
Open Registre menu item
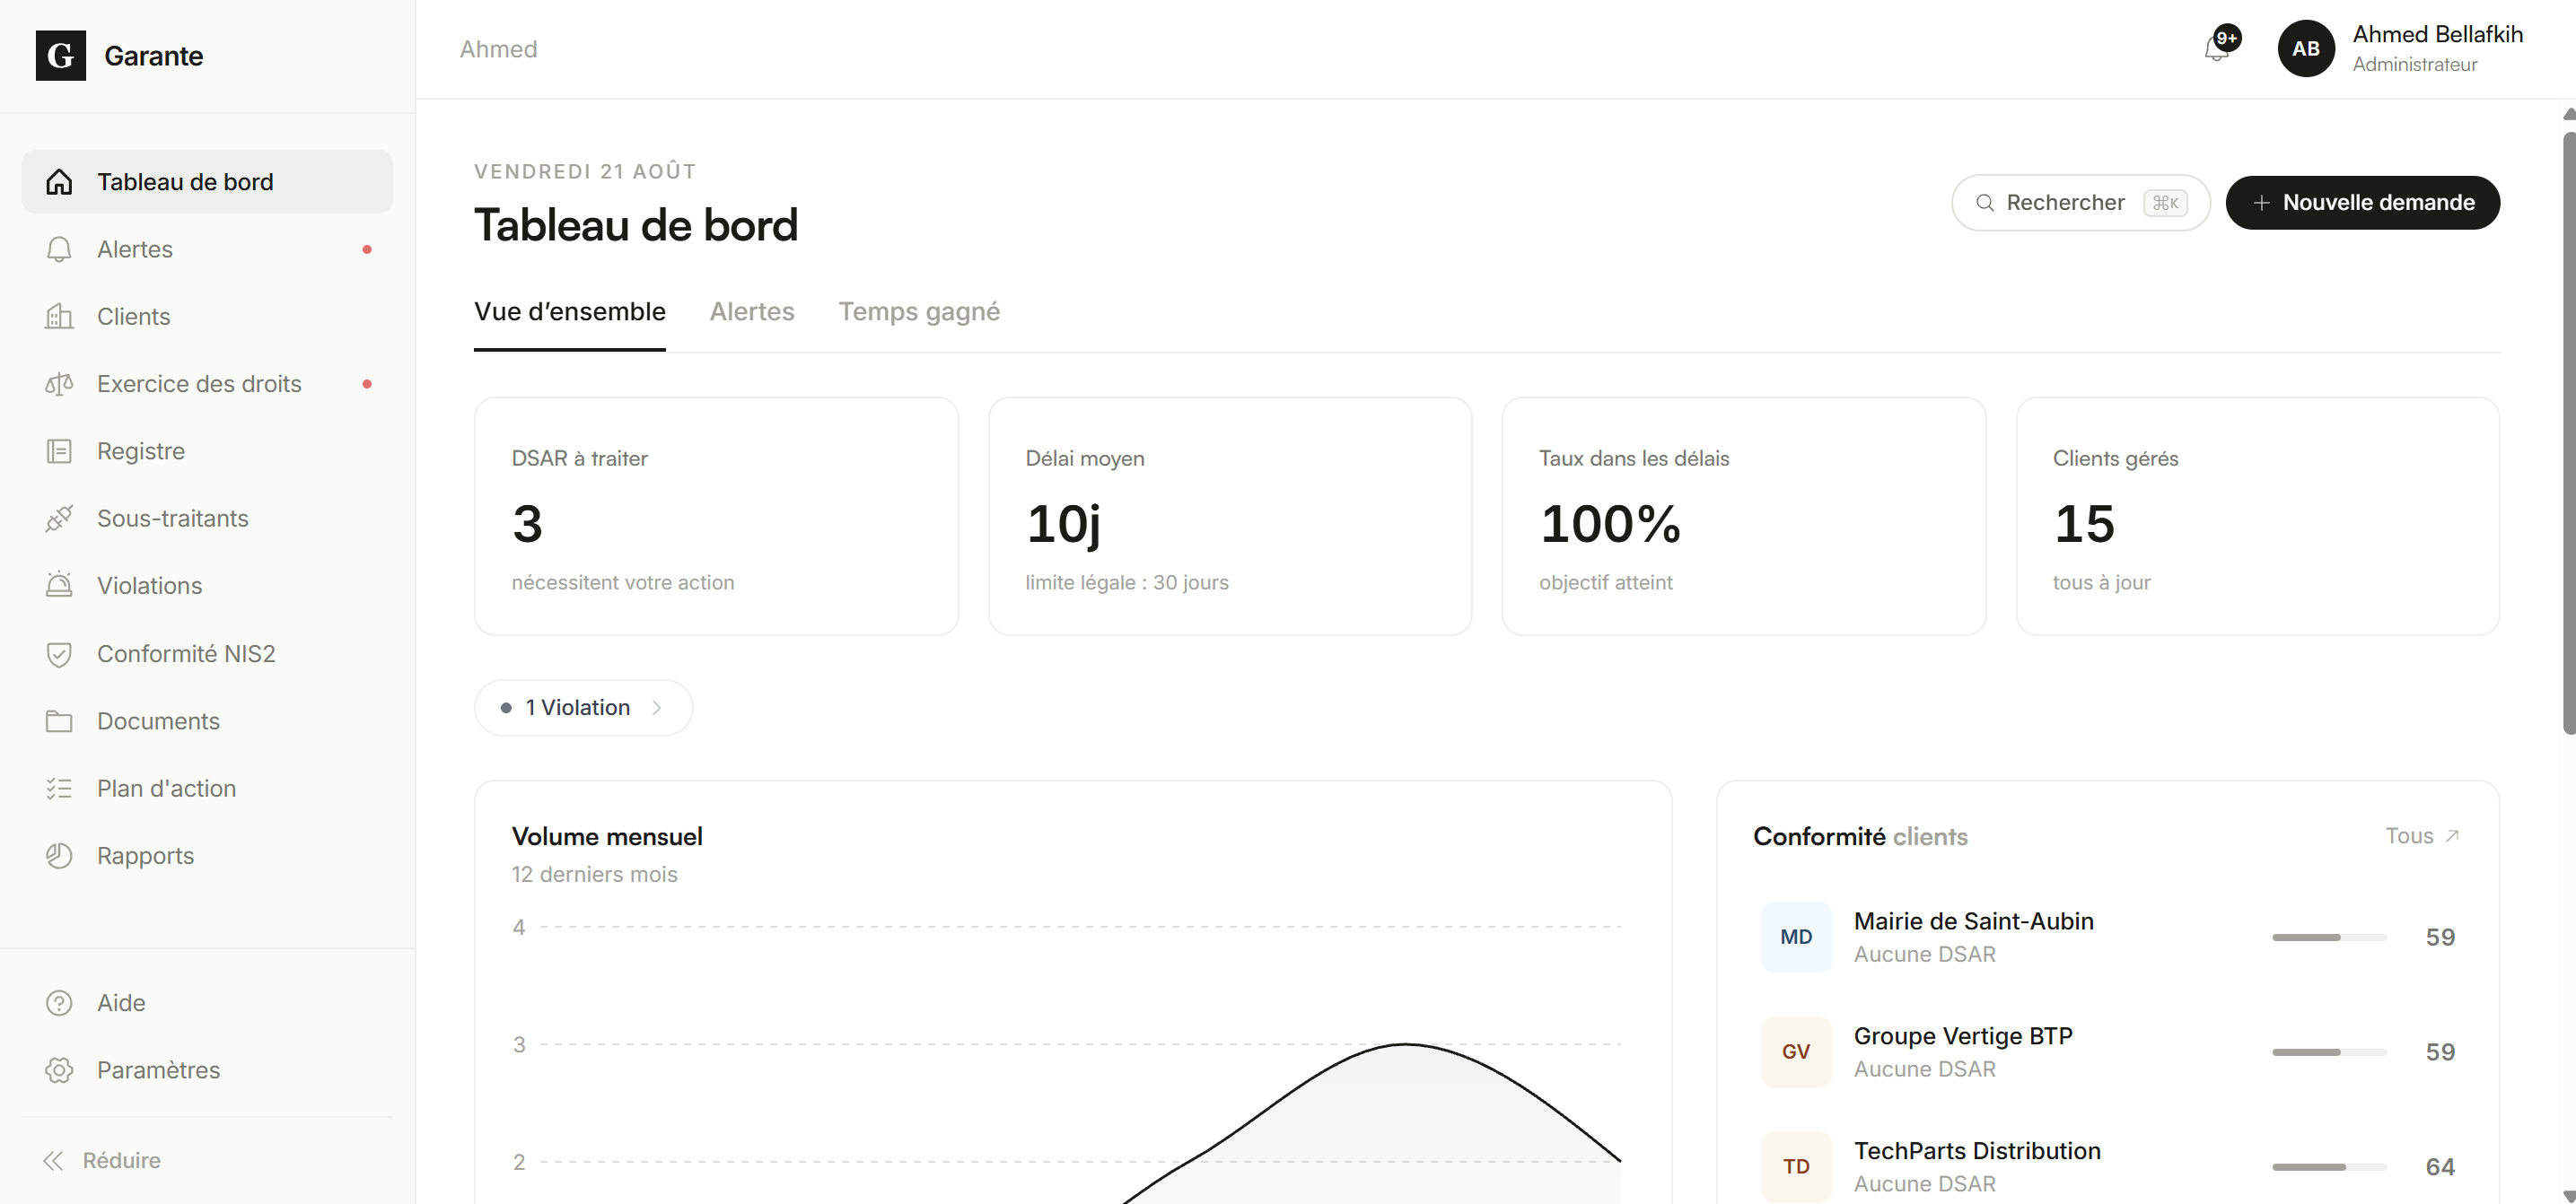pyautogui.click(x=207, y=451)
